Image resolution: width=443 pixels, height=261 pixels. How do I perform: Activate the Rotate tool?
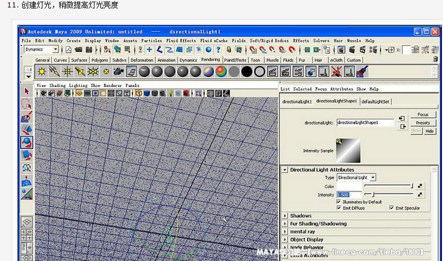pos(27,142)
